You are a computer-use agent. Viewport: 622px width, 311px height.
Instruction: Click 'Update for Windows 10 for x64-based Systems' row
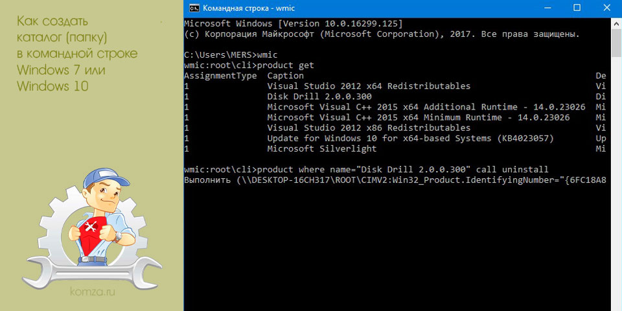(x=395, y=139)
